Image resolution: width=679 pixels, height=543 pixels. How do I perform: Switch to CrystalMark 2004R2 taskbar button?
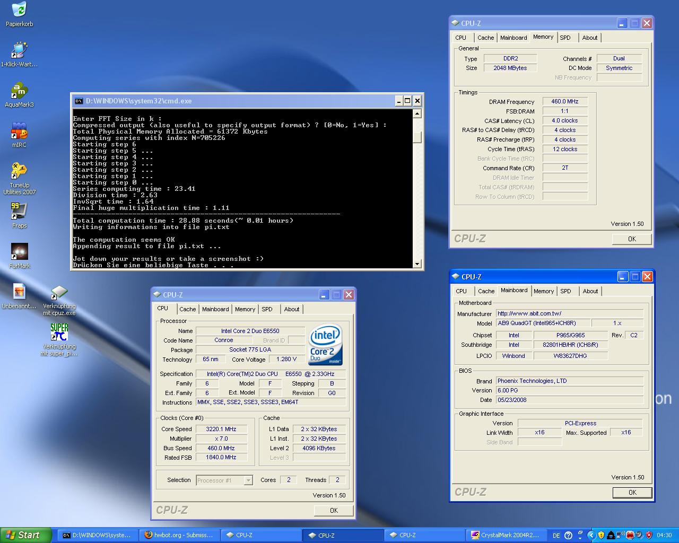(506, 535)
